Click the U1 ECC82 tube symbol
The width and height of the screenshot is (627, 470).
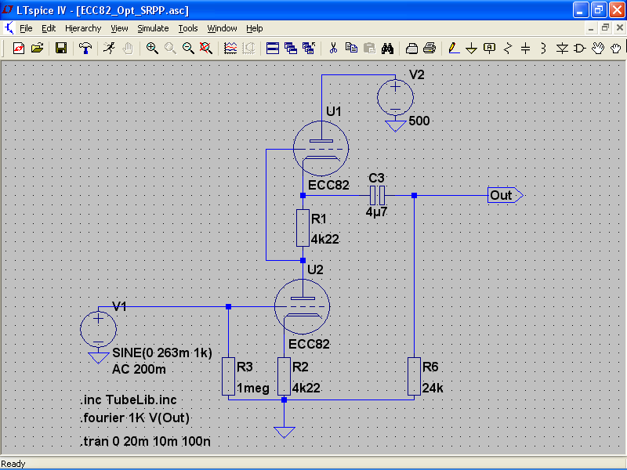click(x=321, y=148)
